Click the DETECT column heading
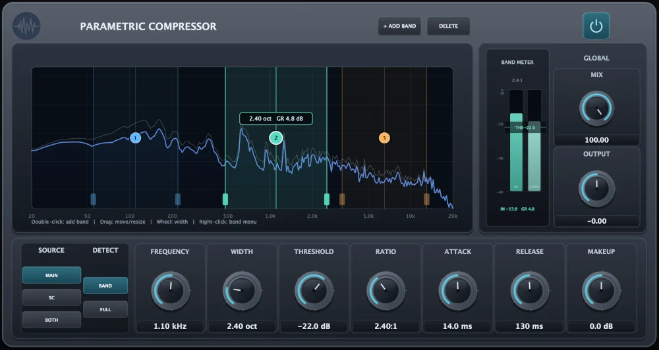659x350 pixels. [x=105, y=250]
